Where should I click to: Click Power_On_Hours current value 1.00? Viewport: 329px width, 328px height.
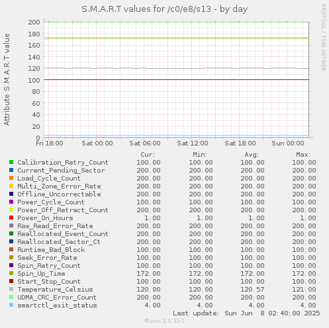click(152, 218)
